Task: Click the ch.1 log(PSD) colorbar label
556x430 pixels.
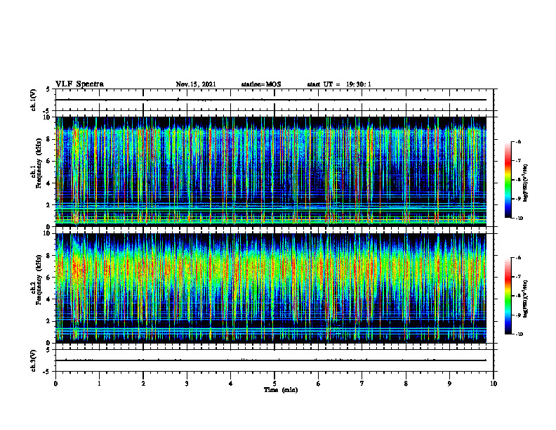Action: click(527, 183)
